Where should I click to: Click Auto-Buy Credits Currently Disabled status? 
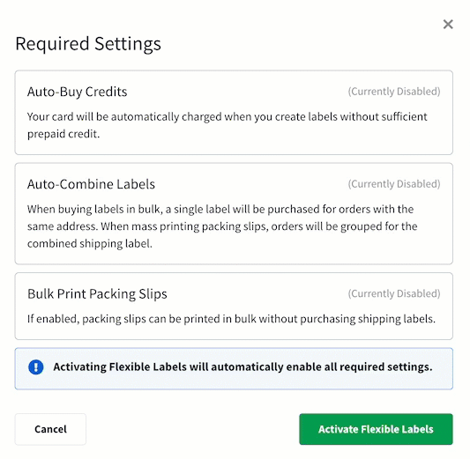pyautogui.click(x=394, y=92)
